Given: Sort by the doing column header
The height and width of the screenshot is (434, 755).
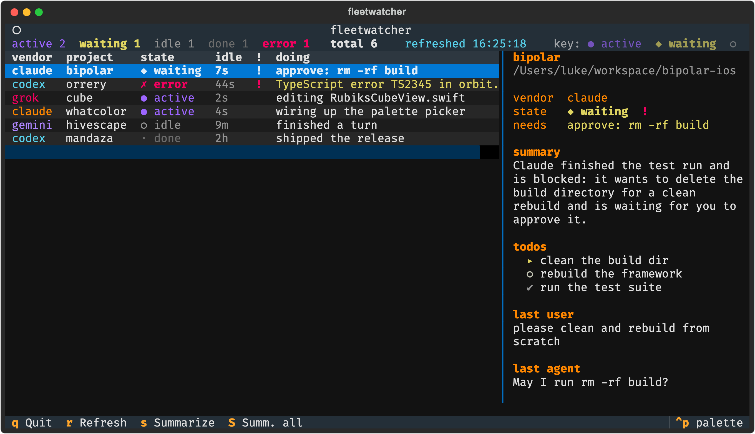Looking at the screenshot, I should (293, 57).
